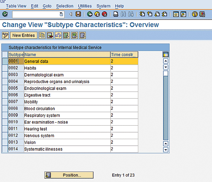The height and width of the screenshot is (182, 212).
Task: Open the Goto menu
Action: tap(47, 6)
